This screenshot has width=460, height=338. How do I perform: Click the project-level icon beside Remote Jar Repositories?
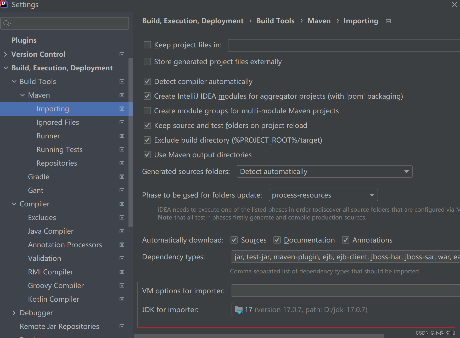coord(122,326)
